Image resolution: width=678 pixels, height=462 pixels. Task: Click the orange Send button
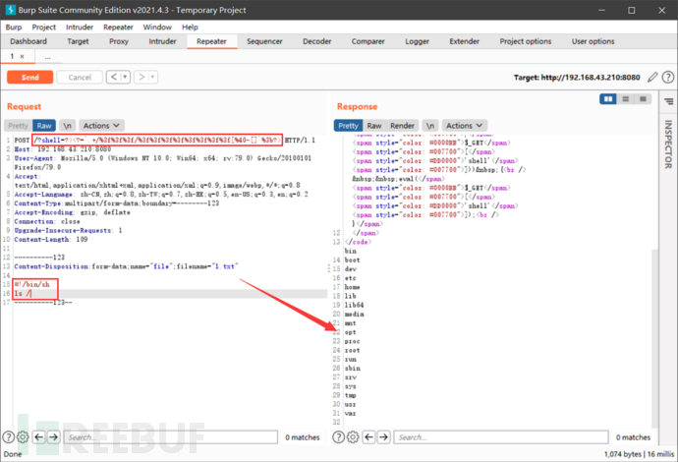[29, 77]
